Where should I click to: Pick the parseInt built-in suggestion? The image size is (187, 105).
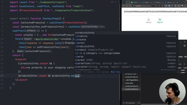click(x=127, y=67)
